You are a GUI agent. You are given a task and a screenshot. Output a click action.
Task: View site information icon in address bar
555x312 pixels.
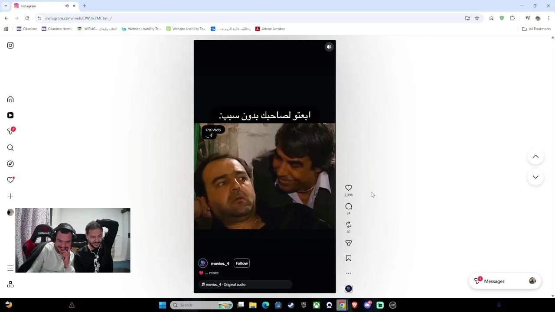tap(39, 18)
